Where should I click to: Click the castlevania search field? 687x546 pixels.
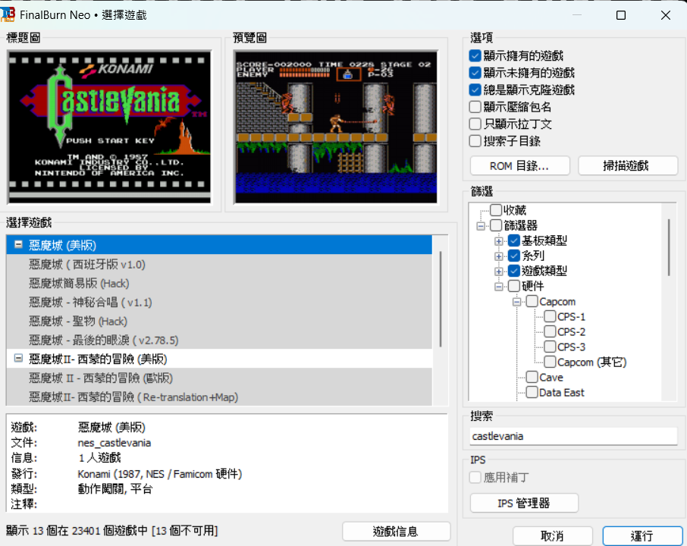click(x=573, y=436)
